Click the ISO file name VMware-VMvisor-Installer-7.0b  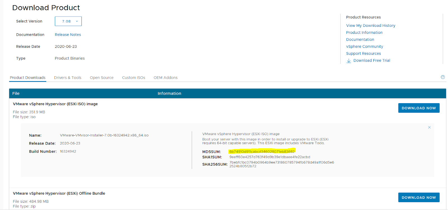tap(104, 135)
